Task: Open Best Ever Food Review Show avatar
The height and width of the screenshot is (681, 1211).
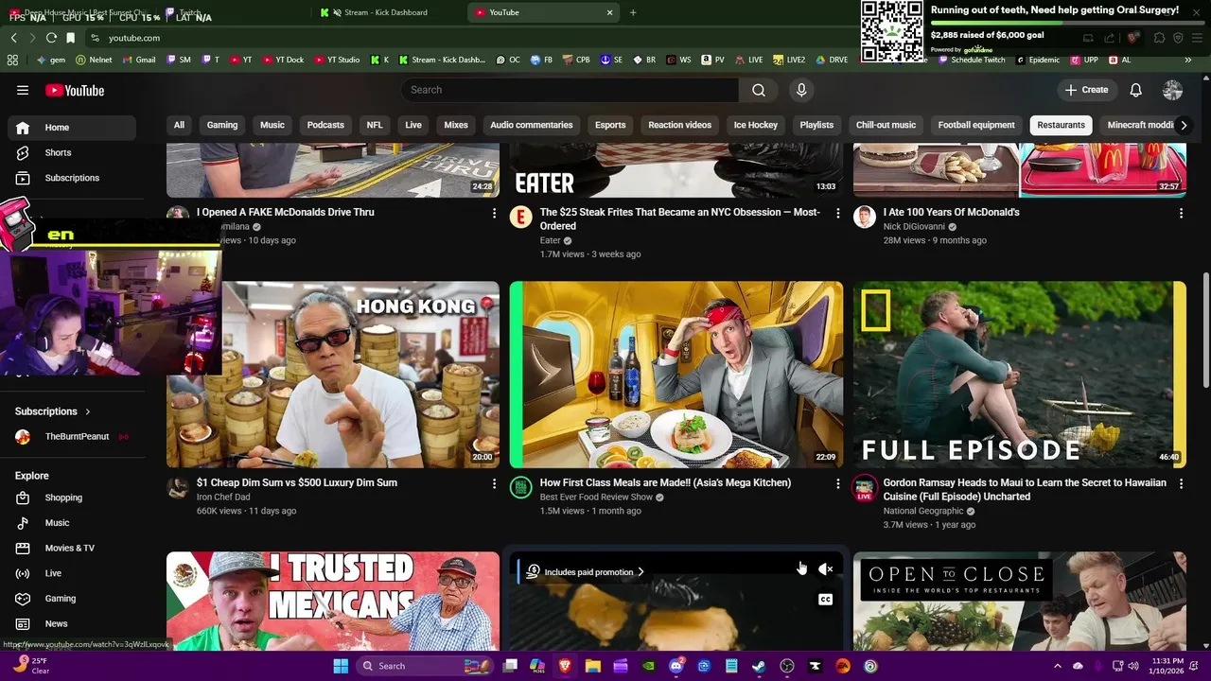Action: tap(521, 487)
